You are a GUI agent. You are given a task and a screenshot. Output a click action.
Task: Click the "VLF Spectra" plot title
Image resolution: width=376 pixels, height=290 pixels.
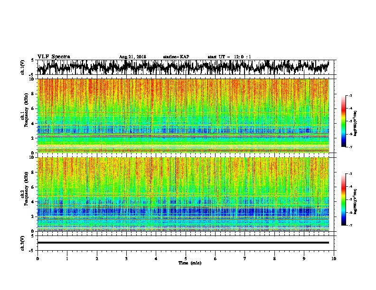pyautogui.click(x=54, y=57)
